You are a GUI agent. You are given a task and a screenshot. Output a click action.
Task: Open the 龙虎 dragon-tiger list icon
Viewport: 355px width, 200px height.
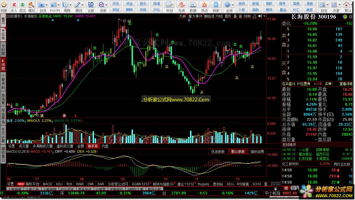pos(181,5)
